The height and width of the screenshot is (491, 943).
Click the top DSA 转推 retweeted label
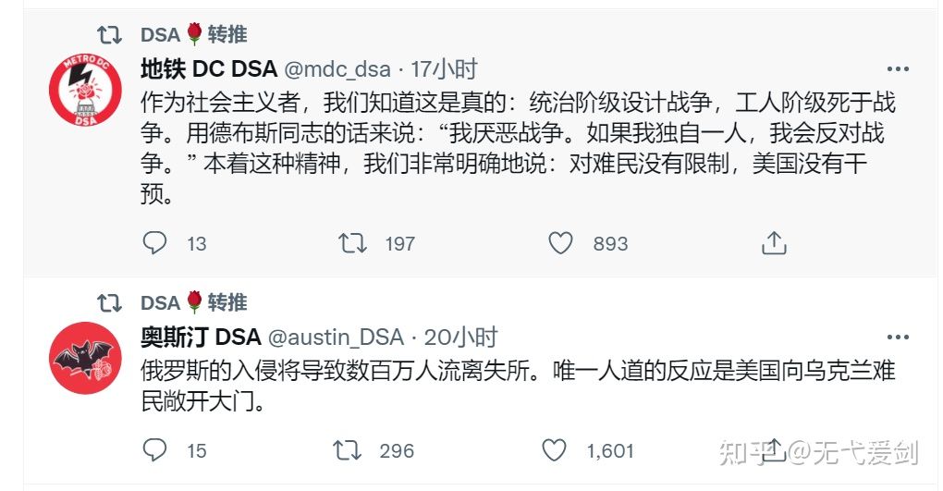194,34
